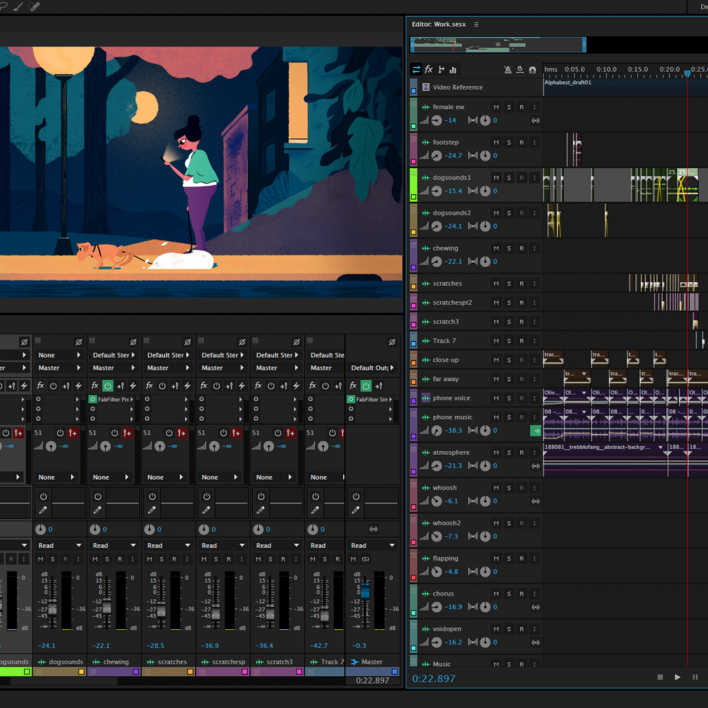This screenshot has height=708, width=708.
Task: Open the Default Output dropdown in the Master channel
Action: click(372, 368)
